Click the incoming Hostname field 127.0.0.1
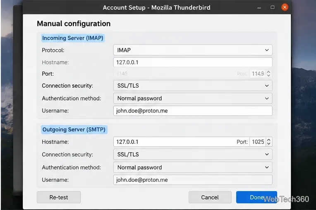The image size is (316, 210). point(193,62)
